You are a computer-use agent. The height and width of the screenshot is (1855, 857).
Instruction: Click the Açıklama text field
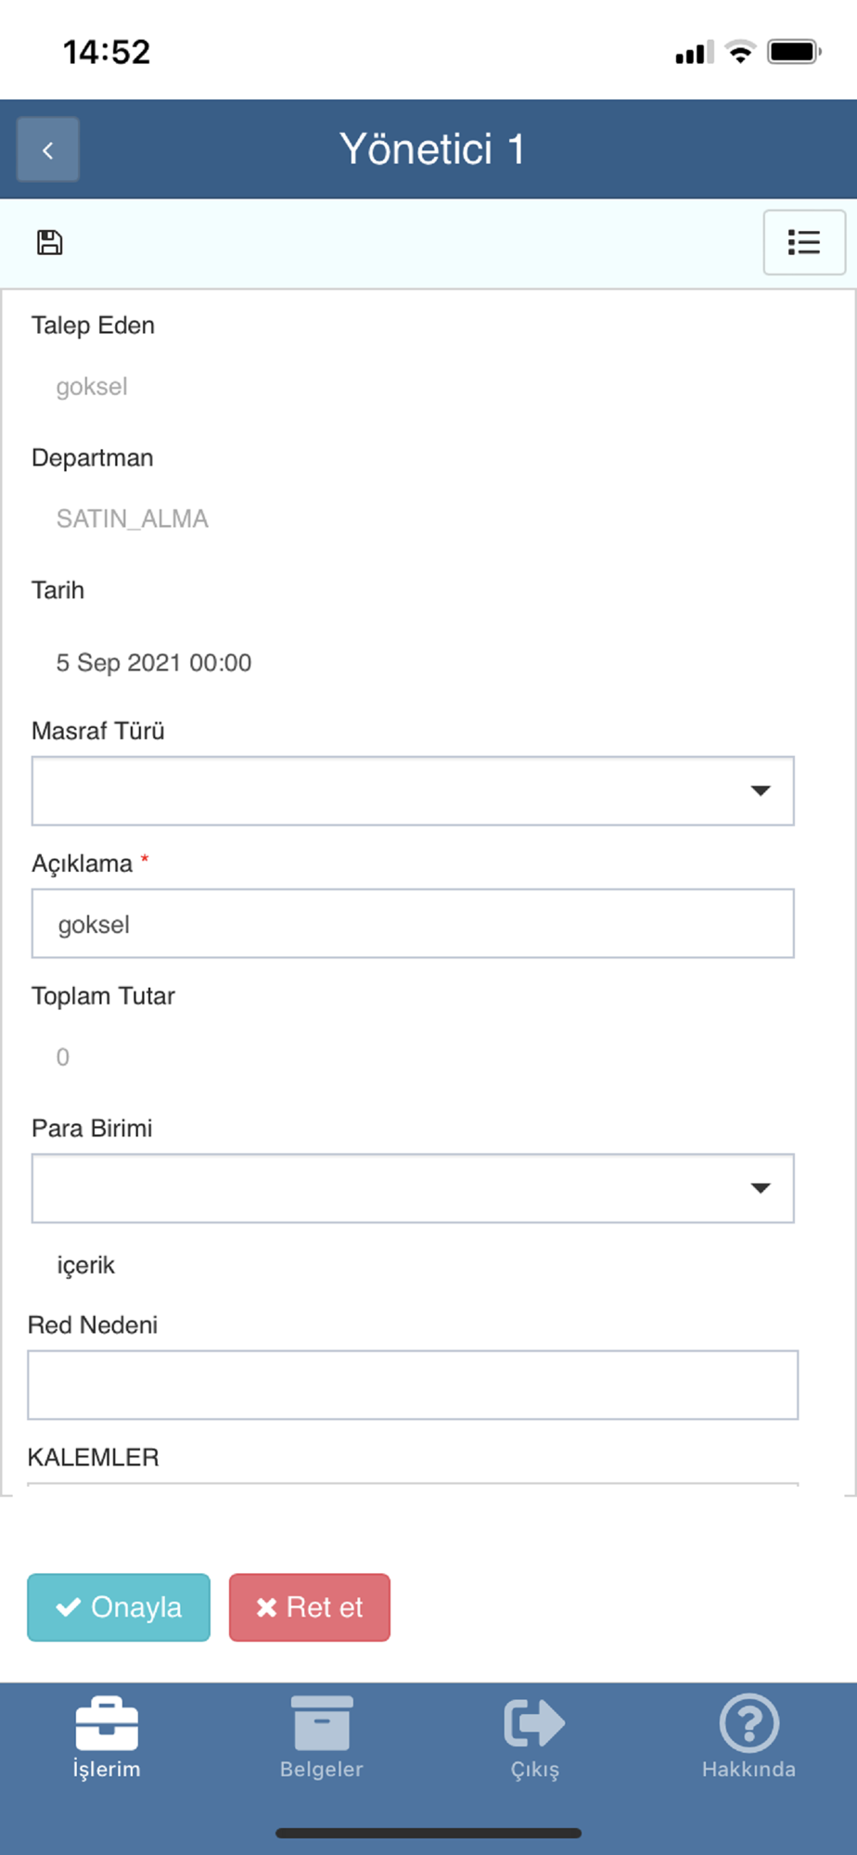413,924
